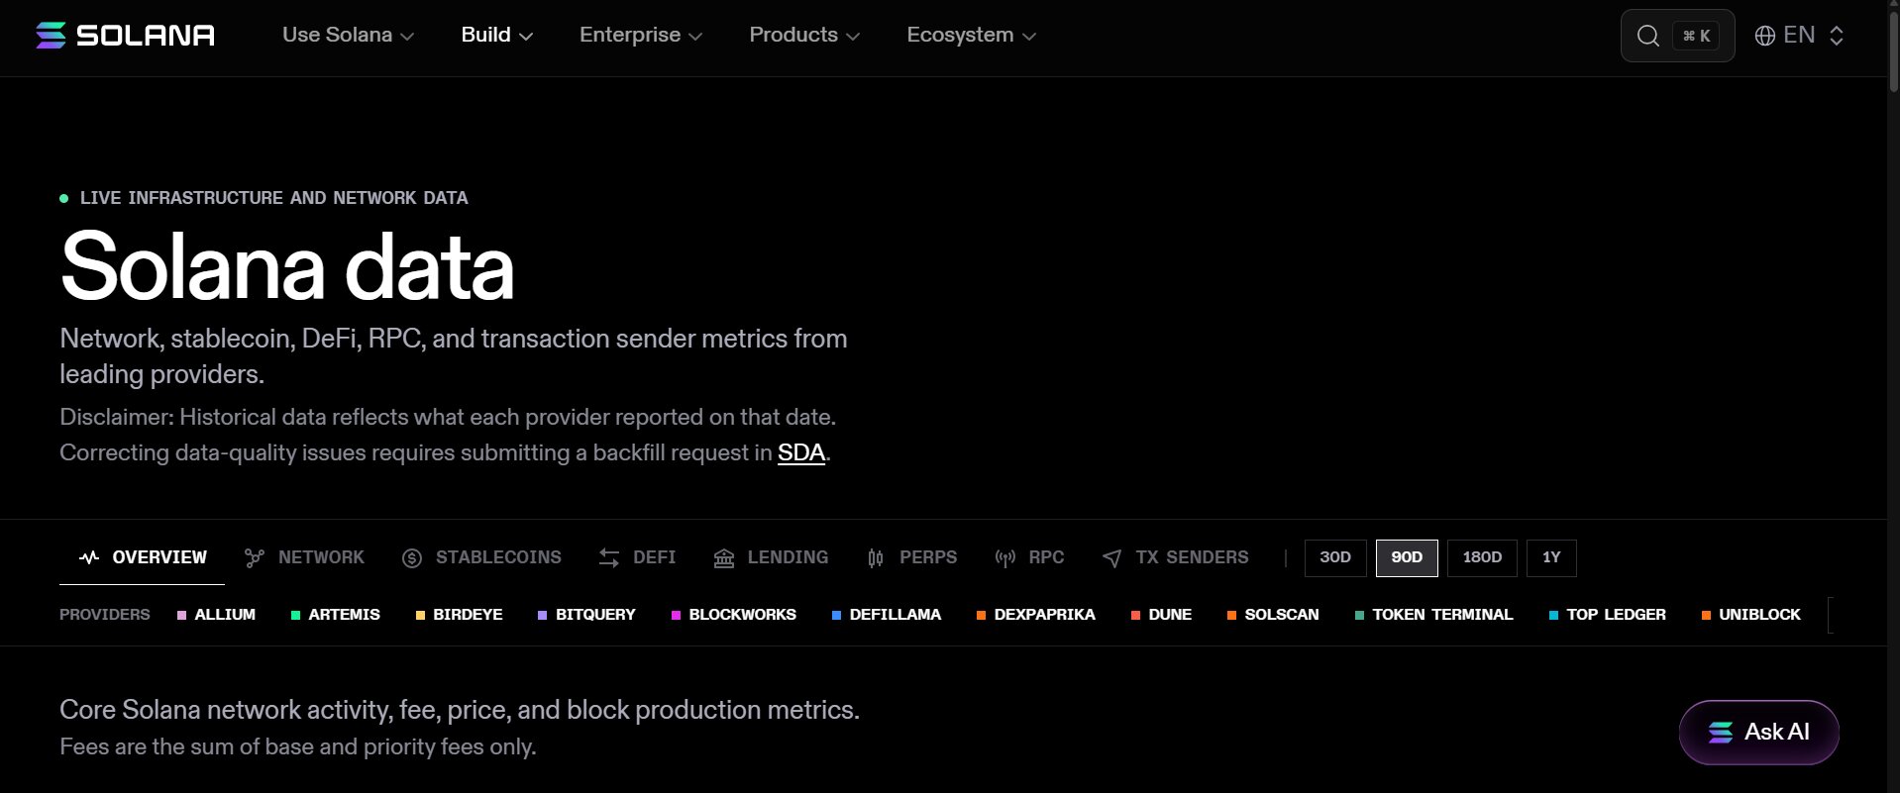Click the Birdeye yellow color swatch
Screen dimensions: 1900x793
point(420,616)
